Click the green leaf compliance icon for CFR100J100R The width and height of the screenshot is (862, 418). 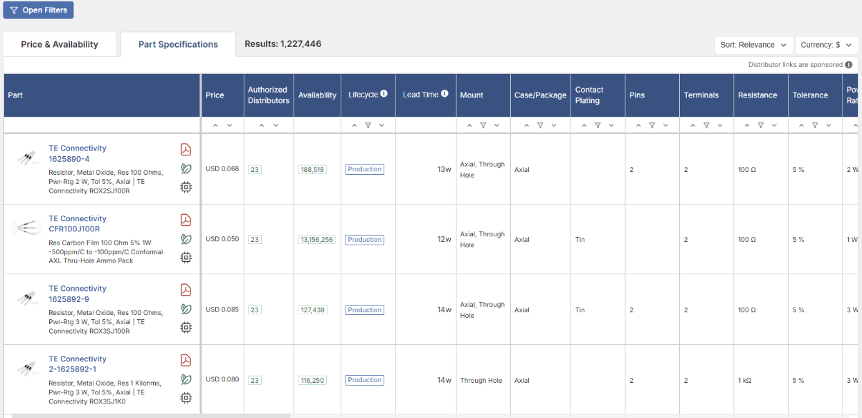[186, 239]
